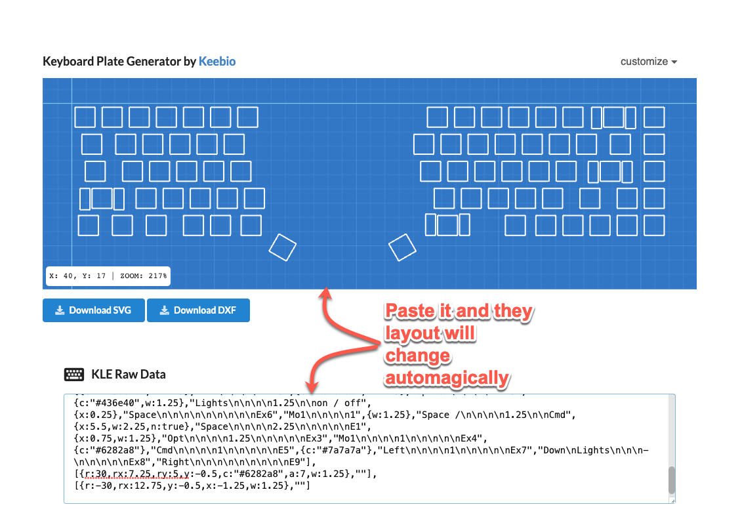Image resolution: width=740 pixels, height=517 pixels.
Task: Expand the customize dropdown menu
Action: (x=648, y=62)
